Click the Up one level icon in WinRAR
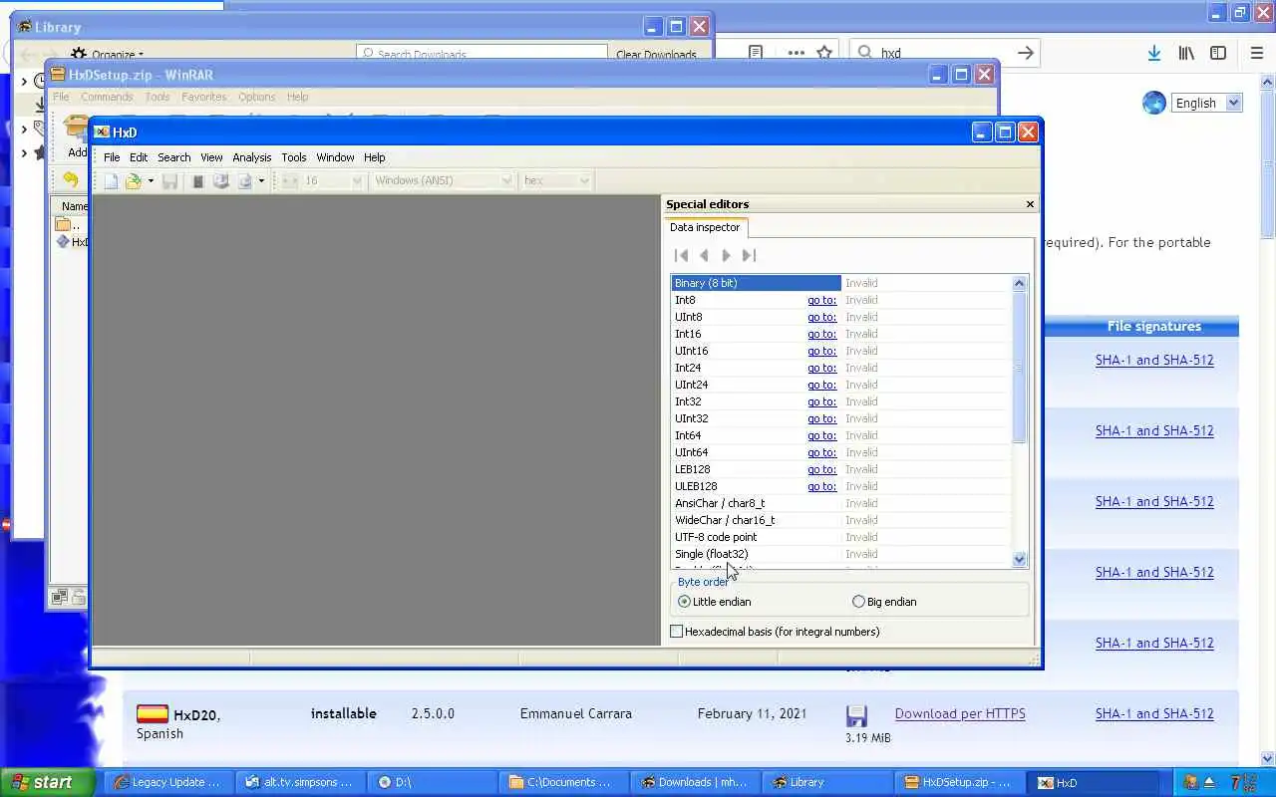The width and height of the screenshot is (1276, 797). (x=70, y=180)
